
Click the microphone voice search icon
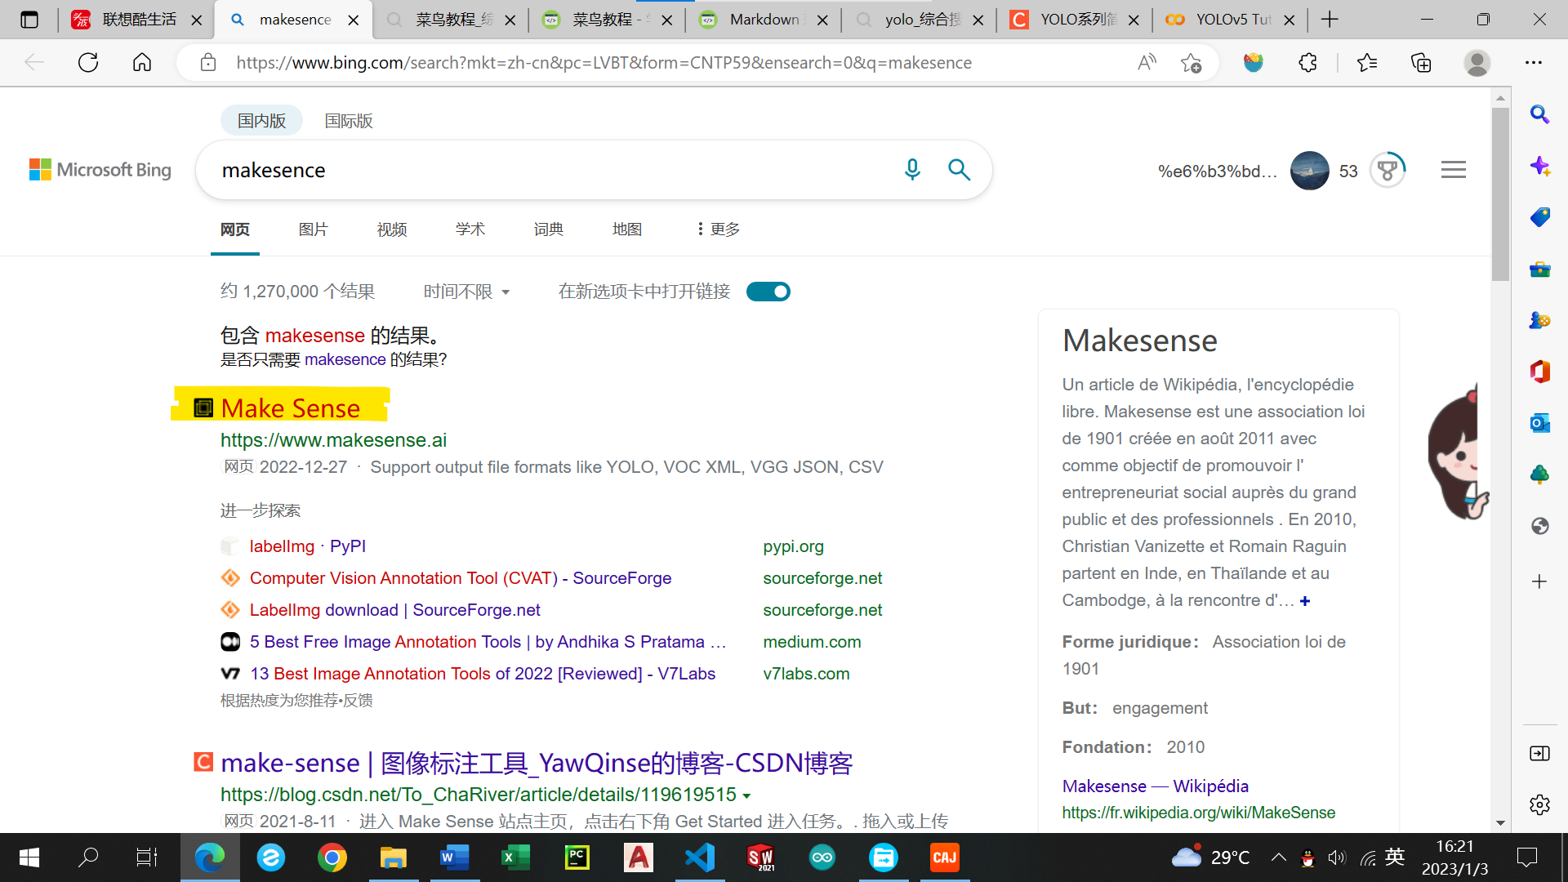(912, 169)
